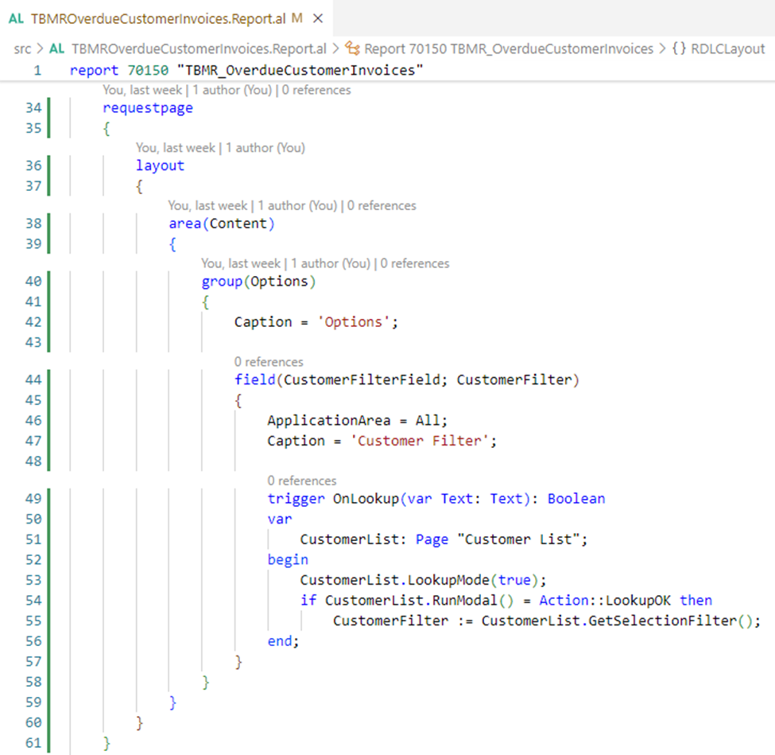
Task: Close the TBMROverdueCustomerInvoices.Report.al tab
Action: pos(317,18)
